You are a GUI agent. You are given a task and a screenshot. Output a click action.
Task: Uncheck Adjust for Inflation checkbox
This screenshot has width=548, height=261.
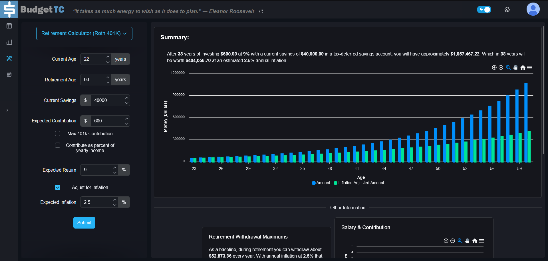click(x=58, y=187)
